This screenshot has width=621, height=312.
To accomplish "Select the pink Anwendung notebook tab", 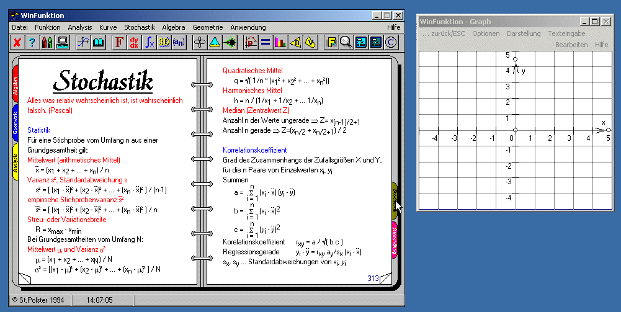I will coord(395,240).
